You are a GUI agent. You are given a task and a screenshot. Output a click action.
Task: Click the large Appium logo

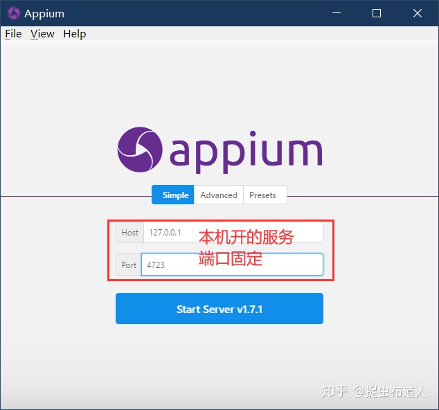(219, 150)
